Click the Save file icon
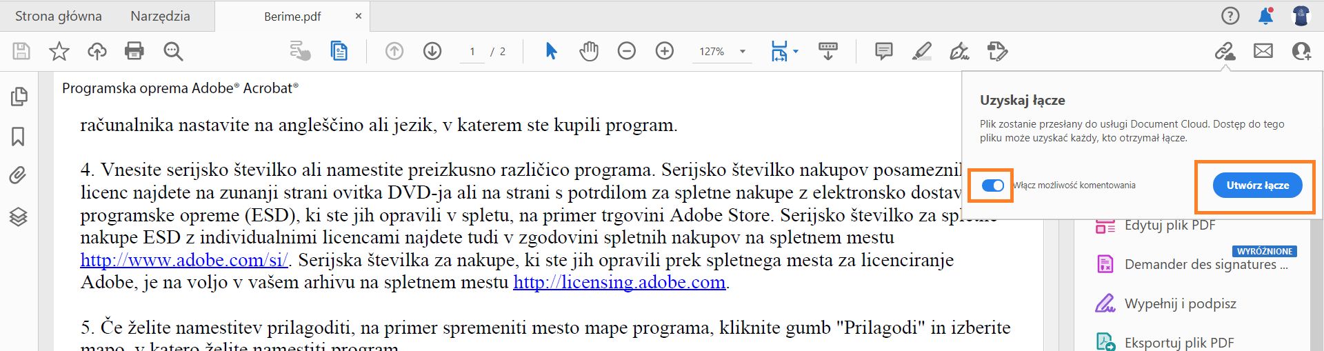1324x351 pixels. (21, 51)
